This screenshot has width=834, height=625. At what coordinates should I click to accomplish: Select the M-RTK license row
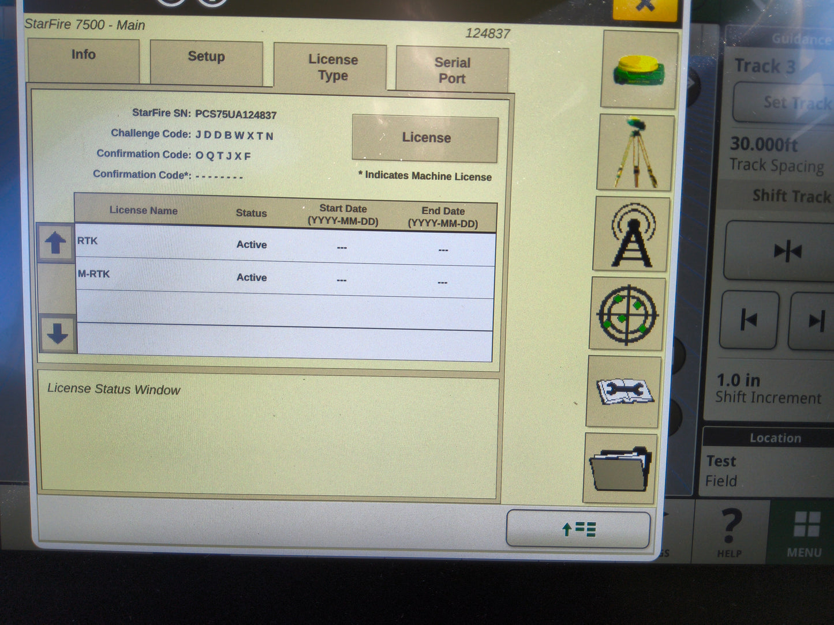click(x=283, y=278)
